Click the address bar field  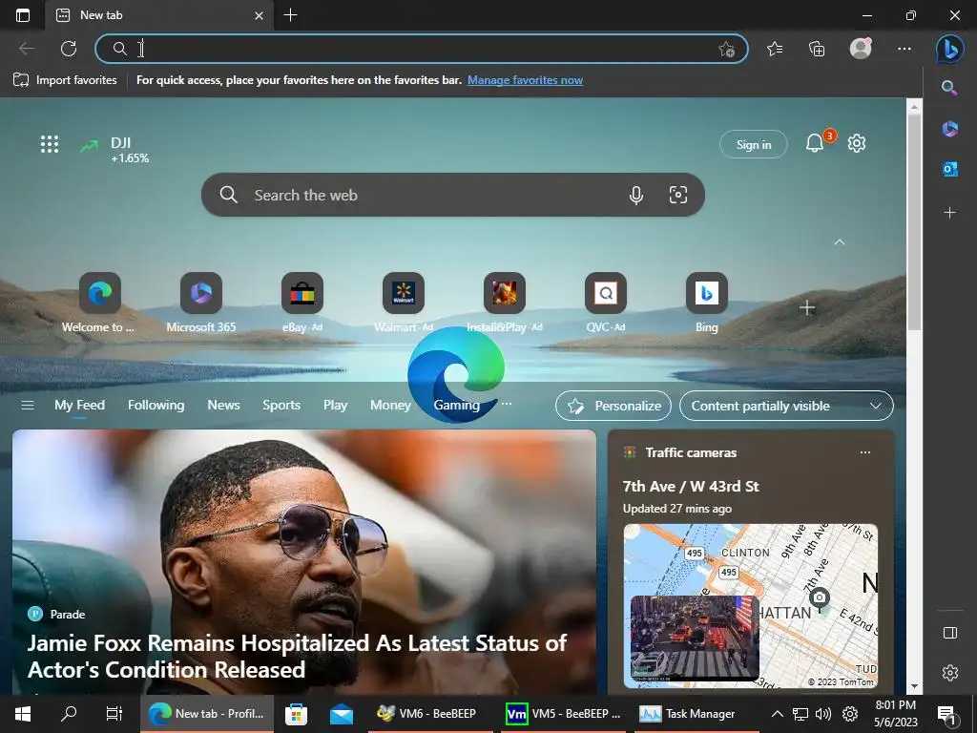(x=421, y=49)
